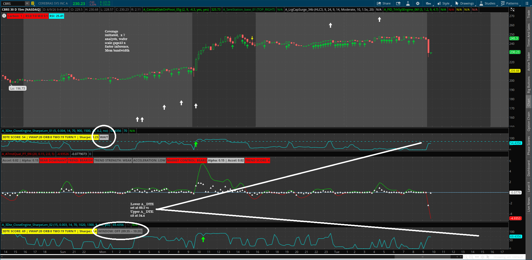Open the flask icon next to the gear
This screenshot has height=260, width=532.
tap(408, 3)
